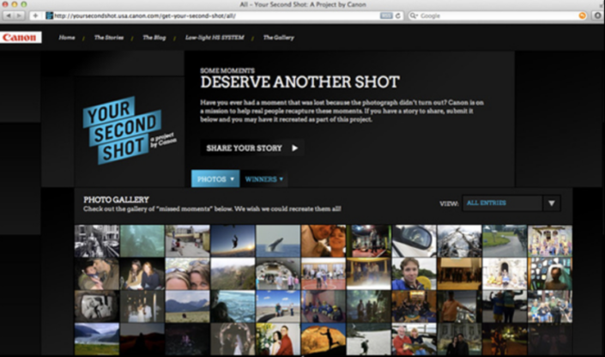Click the Photo Gallery heading
The width and height of the screenshot is (605, 357).
(116, 200)
